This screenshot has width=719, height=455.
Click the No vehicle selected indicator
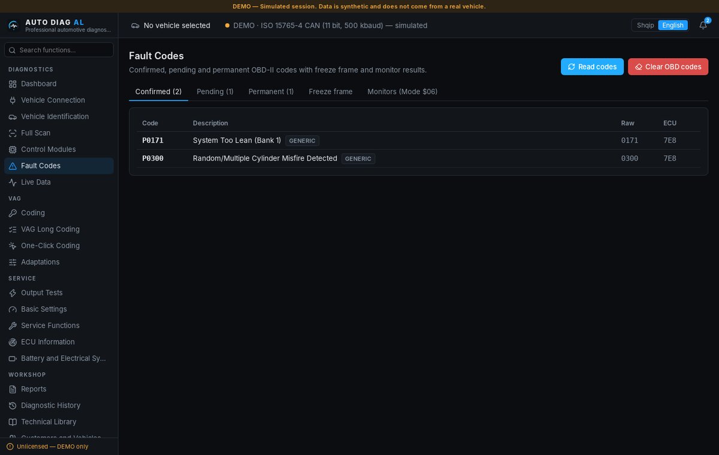[171, 25]
